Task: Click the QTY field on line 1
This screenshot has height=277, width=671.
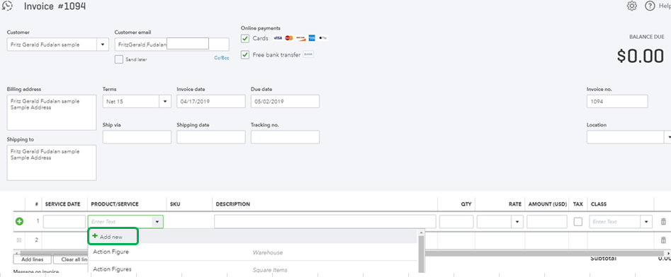Action: [456, 221]
